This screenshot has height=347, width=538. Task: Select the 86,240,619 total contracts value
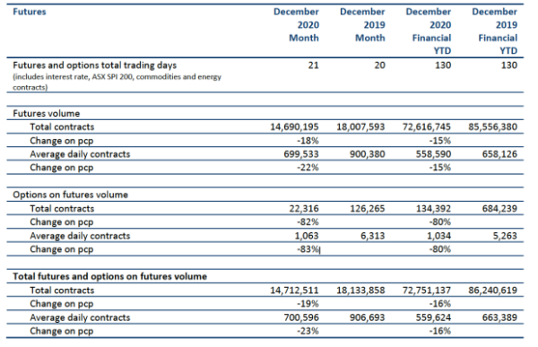(x=493, y=291)
